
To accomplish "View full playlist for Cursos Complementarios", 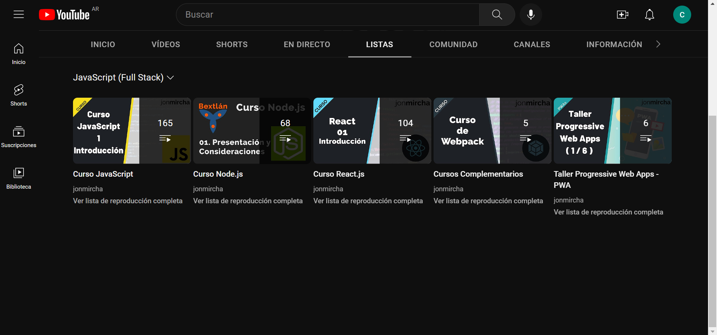I will pyautogui.click(x=488, y=201).
